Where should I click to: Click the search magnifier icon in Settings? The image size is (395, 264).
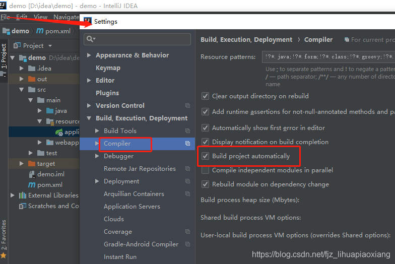tap(91, 39)
